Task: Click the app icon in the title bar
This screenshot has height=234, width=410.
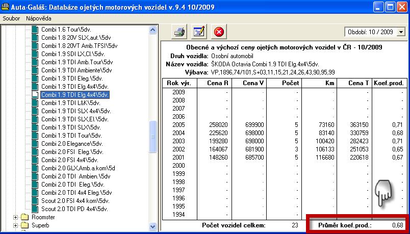Action: coord(5,7)
